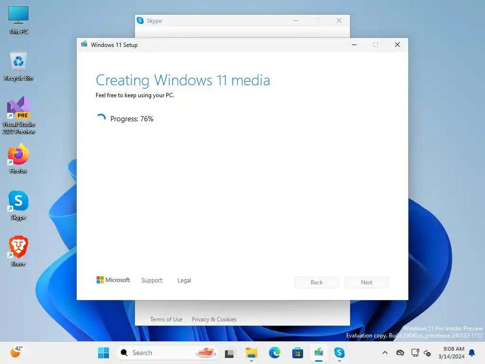The width and height of the screenshot is (485, 364).
Task: Switch to Skype via taskbar icon
Action: click(339, 353)
